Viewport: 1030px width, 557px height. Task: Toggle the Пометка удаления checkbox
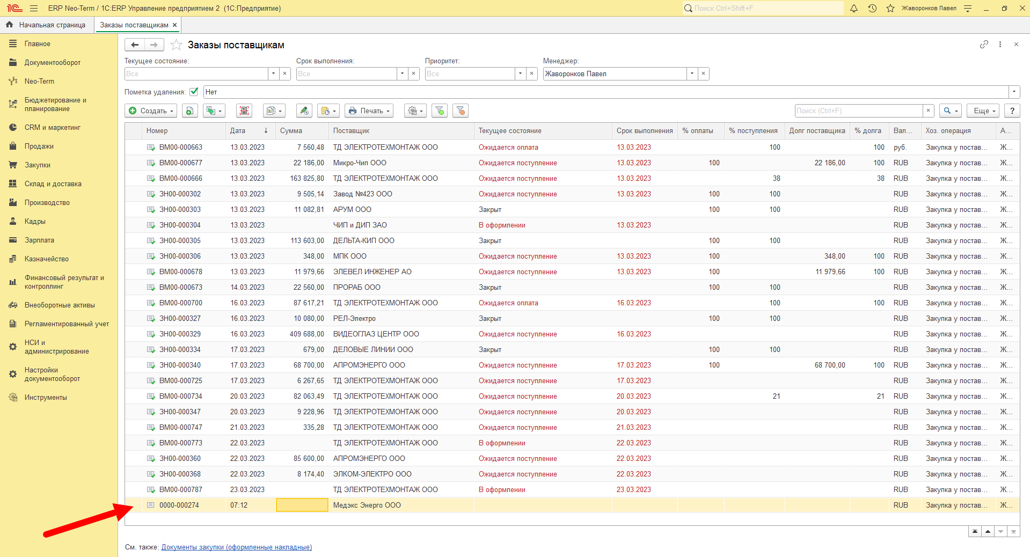(194, 92)
